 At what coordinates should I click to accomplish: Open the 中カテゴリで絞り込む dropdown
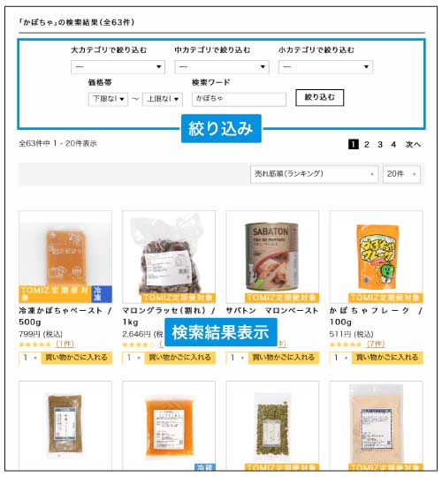(222, 67)
